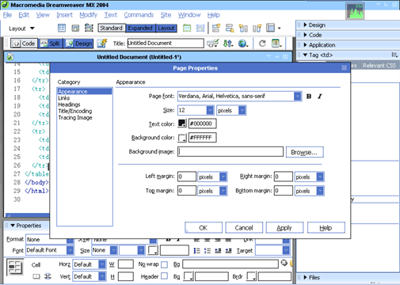
Task: Click the Italic icon next to Page font
Action: (x=320, y=97)
